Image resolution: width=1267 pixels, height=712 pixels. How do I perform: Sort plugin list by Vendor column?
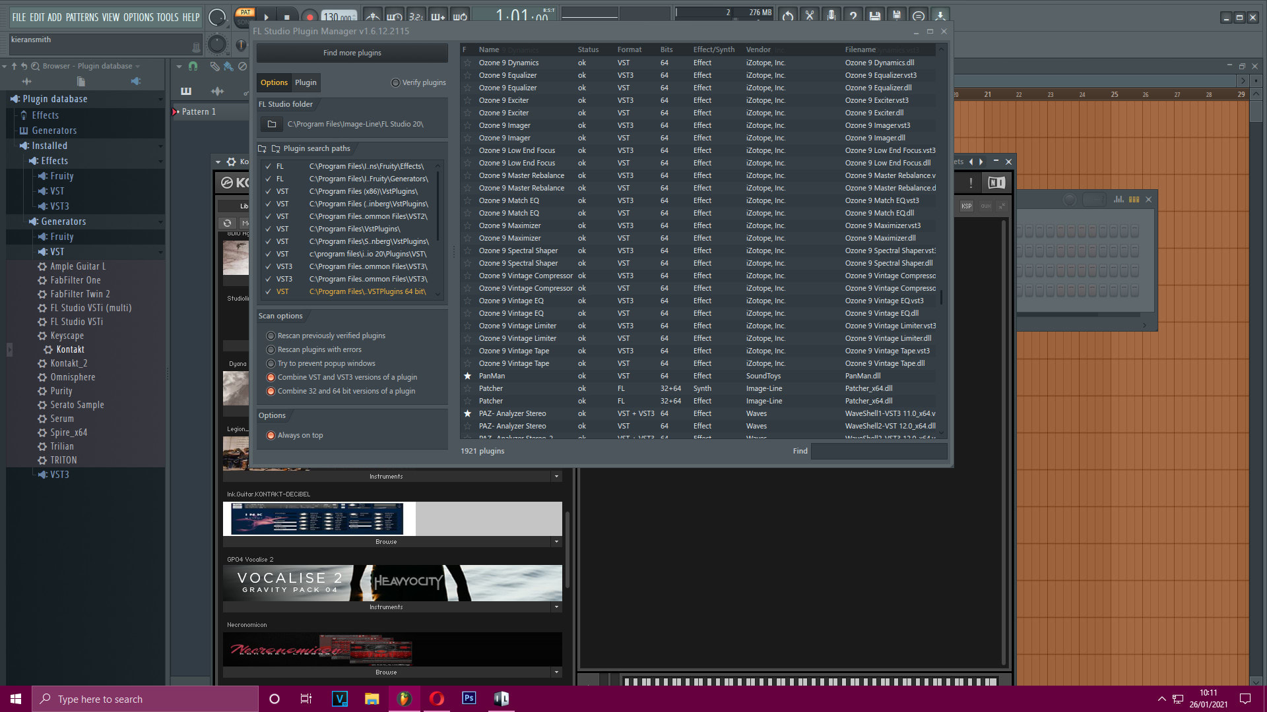click(x=758, y=49)
